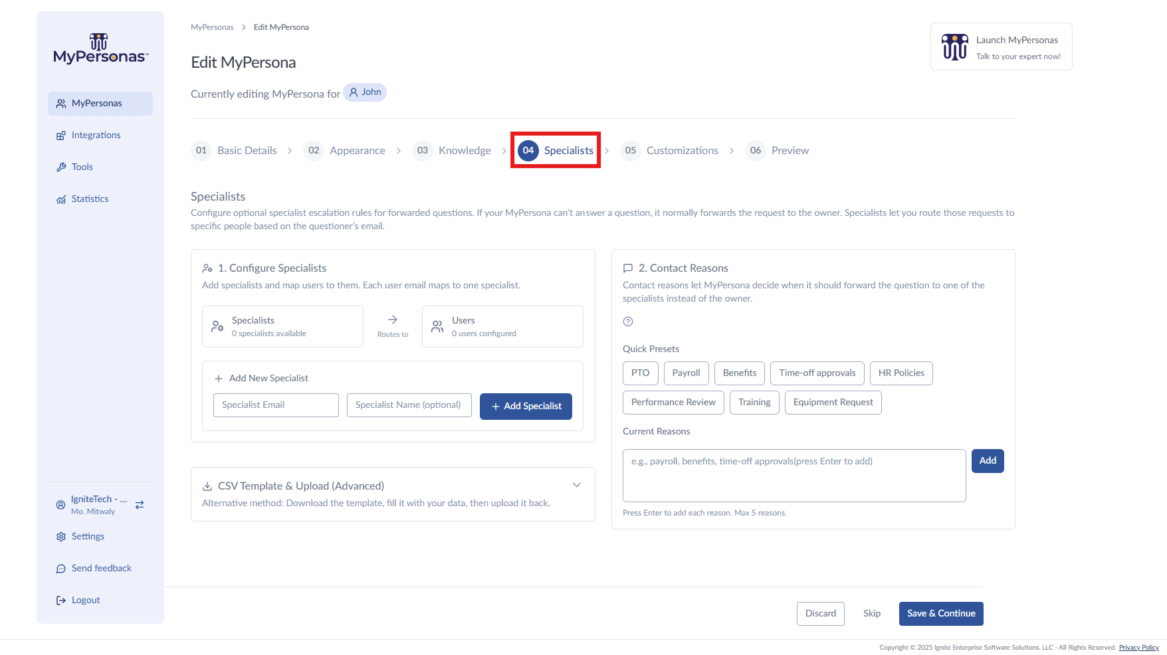Select the Equipment Request preset

click(x=833, y=403)
